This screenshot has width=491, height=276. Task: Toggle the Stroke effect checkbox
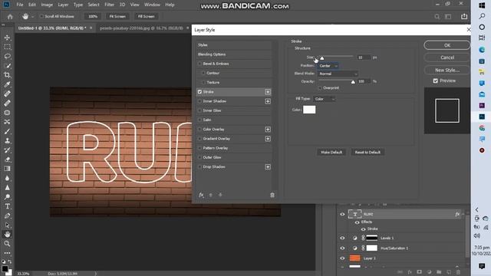click(x=199, y=92)
